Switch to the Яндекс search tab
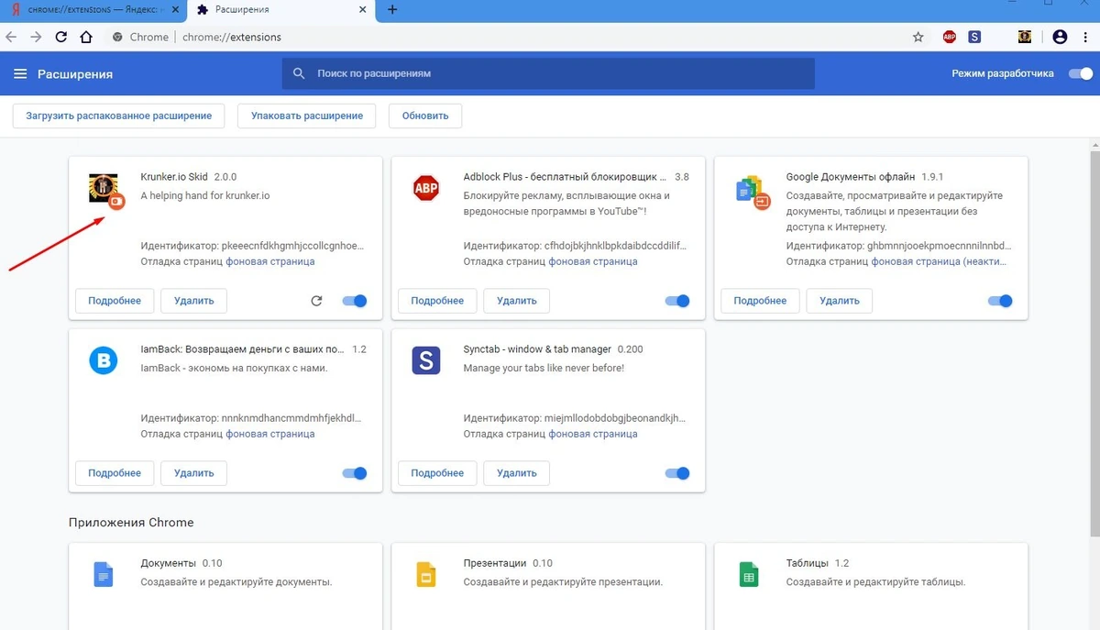The height and width of the screenshot is (630, 1100). pos(92,10)
